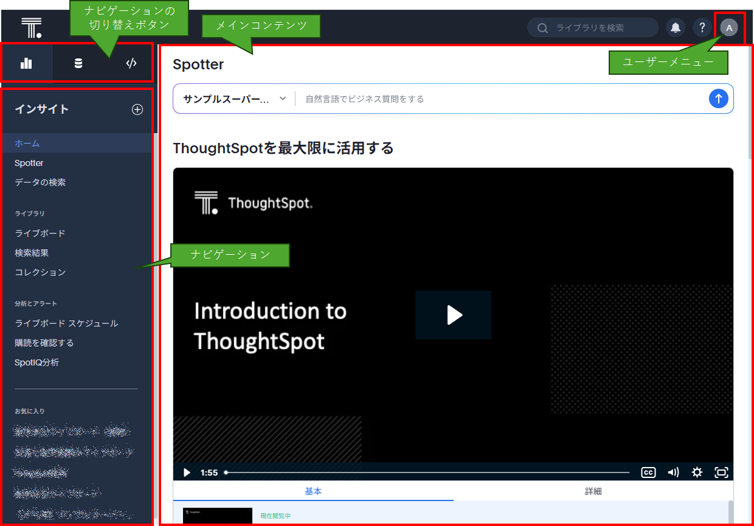Viewport: 754px width, 526px height.
Task: Switch to the Develop code icon
Action: coord(131,63)
